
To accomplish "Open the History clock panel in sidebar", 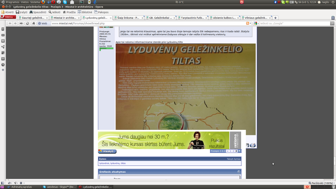I will click(x=3, y=64).
